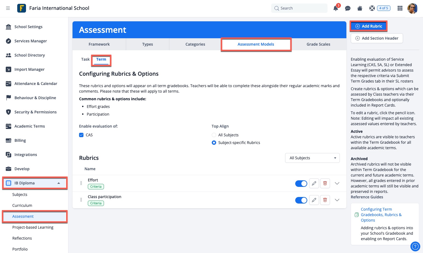Grab the drag handle for Class participation
The image size is (423, 253).
pyautogui.click(x=81, y=200)
